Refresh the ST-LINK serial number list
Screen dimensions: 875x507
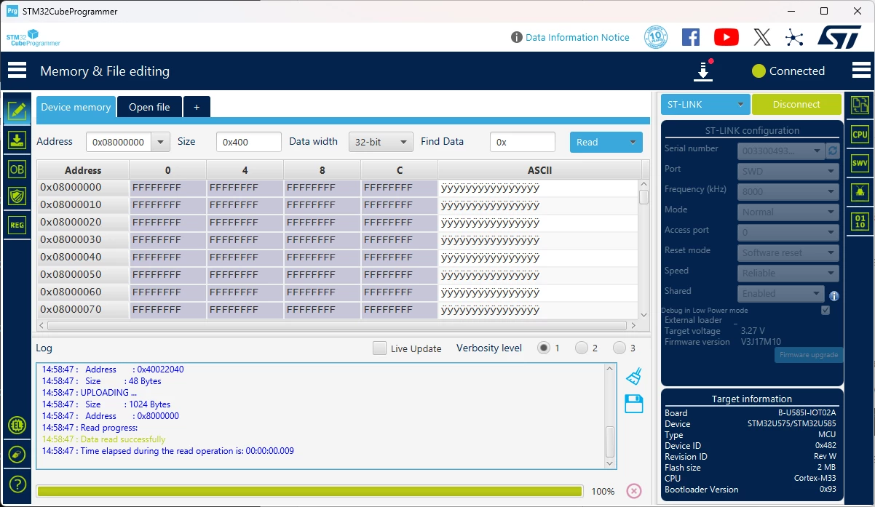tap(833, 151)
